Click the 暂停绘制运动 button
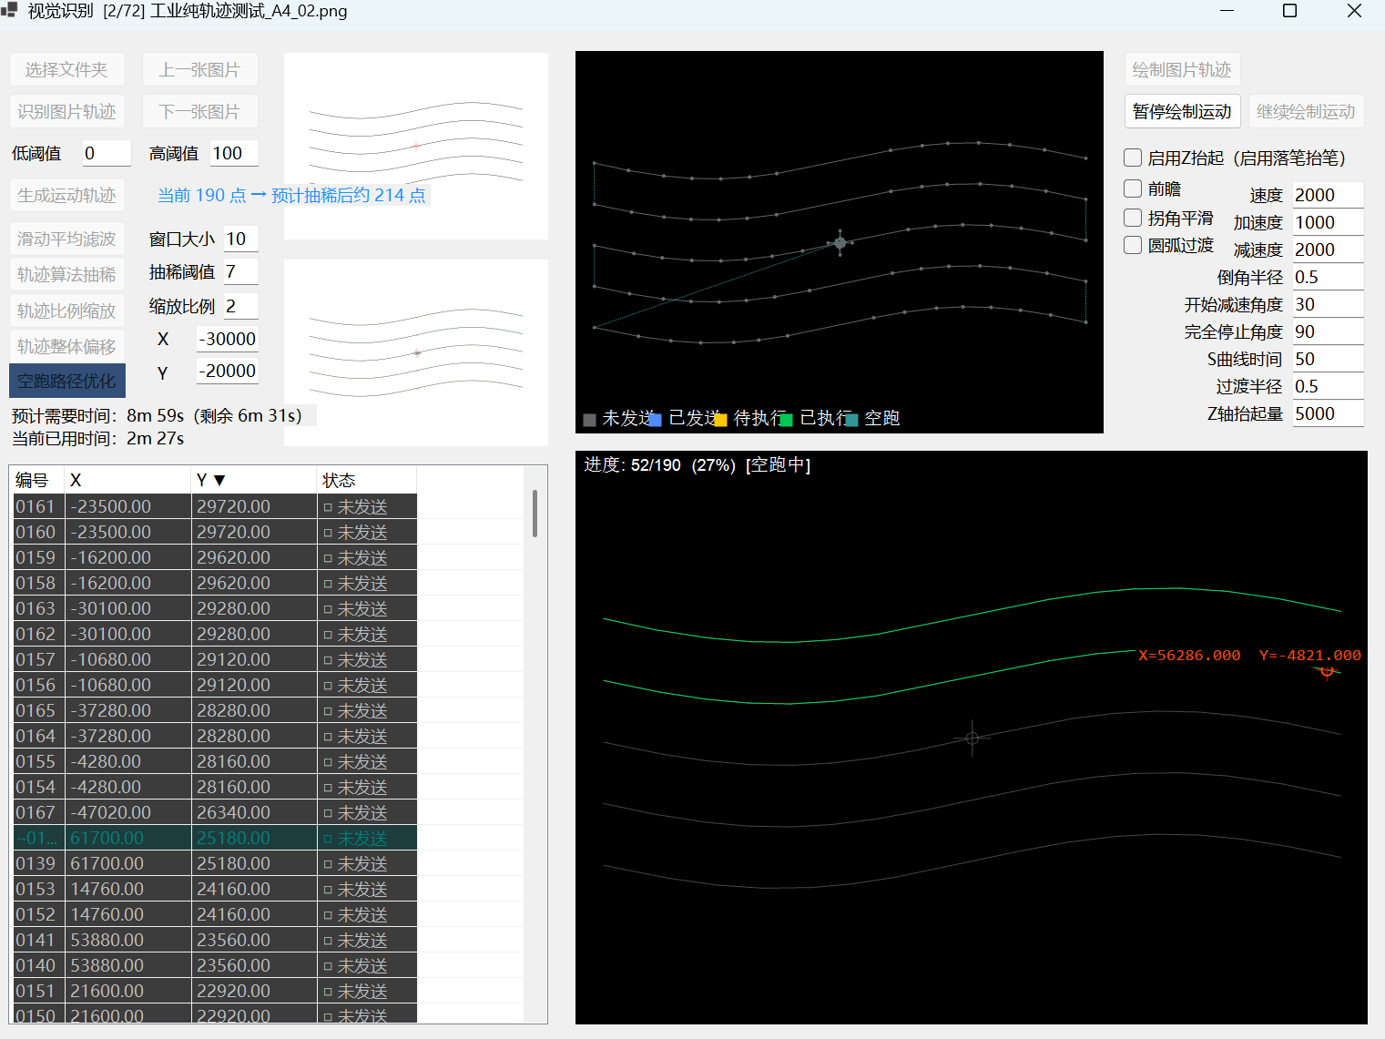This screenshot has width=1385, height=1039. pyautogui.click(x=1182, y=111)
